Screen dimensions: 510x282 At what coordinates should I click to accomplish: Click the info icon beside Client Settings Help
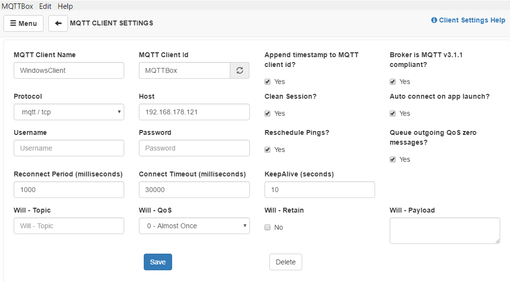pos(434,20)
